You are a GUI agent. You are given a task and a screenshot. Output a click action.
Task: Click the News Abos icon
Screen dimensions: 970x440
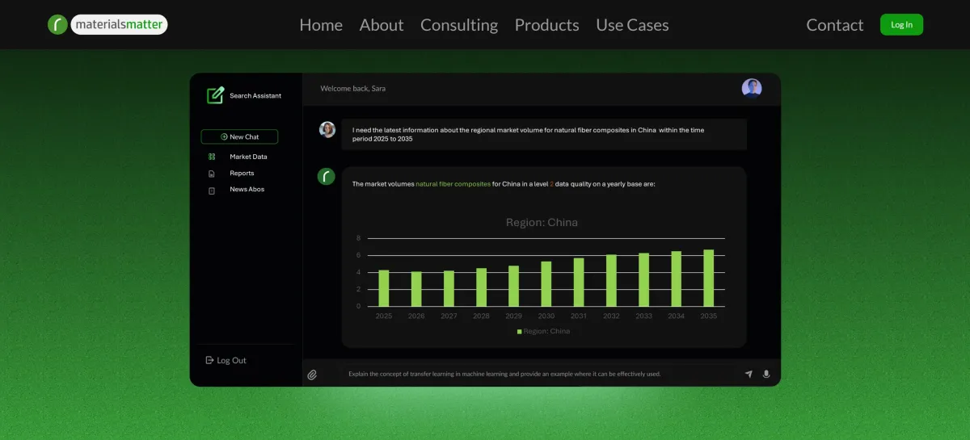coord(212,190)
